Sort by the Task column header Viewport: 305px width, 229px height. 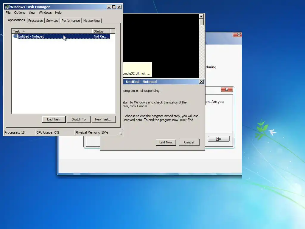(52, 31)
